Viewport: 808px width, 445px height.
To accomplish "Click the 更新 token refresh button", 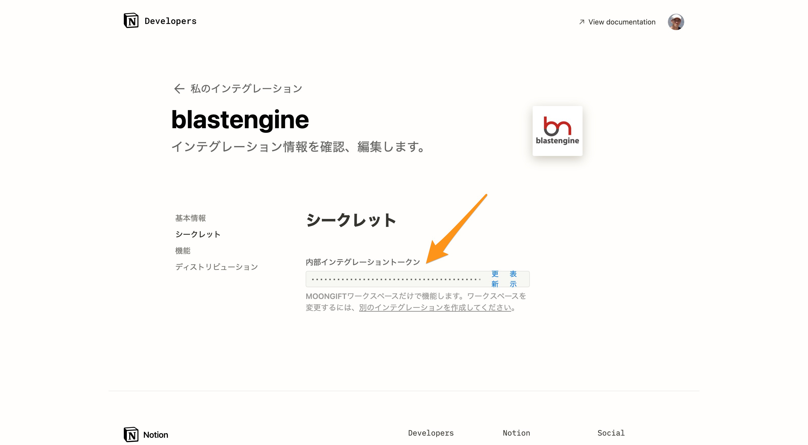I will coord(495,279).
